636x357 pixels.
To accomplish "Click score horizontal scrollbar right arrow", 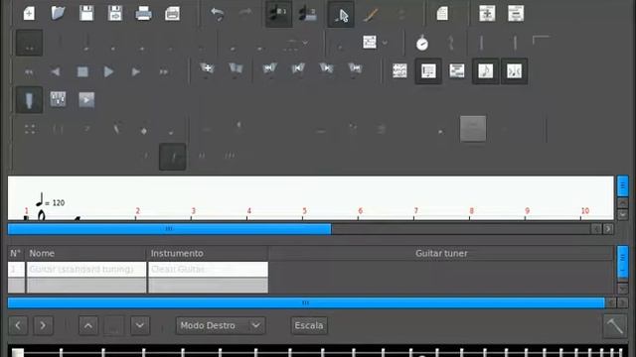I will pyautogui.click(x=608, y=229).
